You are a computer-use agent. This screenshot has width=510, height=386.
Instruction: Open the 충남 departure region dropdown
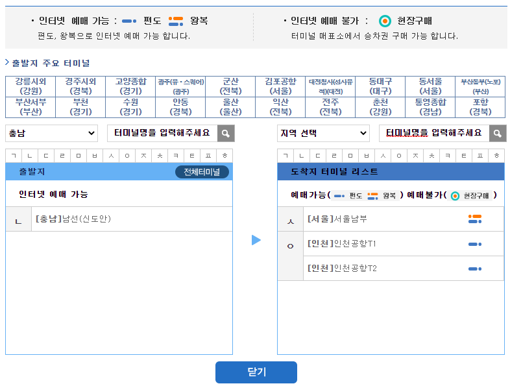coord(51,134)
